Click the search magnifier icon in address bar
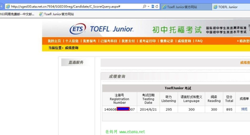Viewport: 250px width, 135px height. (x=144, y=6)
